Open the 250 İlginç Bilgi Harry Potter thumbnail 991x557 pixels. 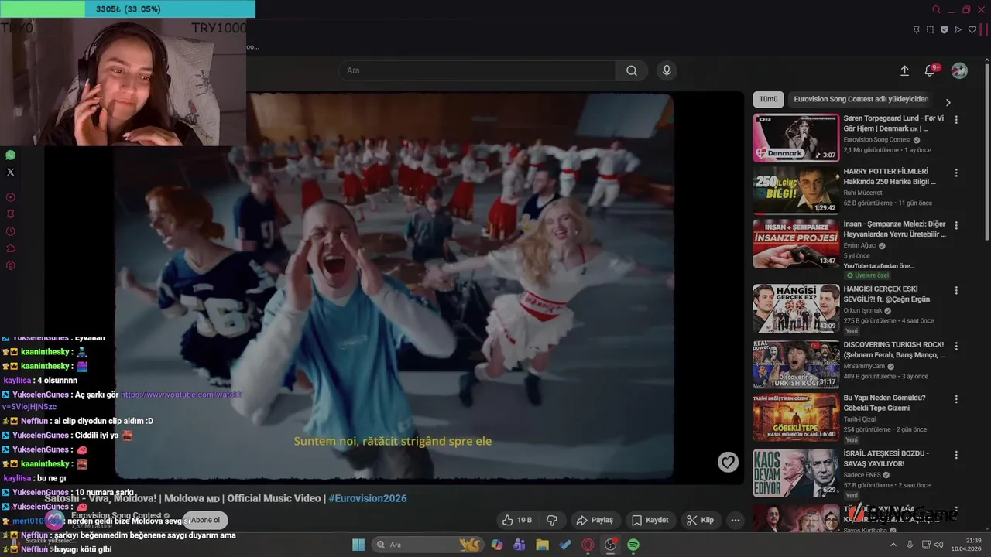tap(796, 190)
